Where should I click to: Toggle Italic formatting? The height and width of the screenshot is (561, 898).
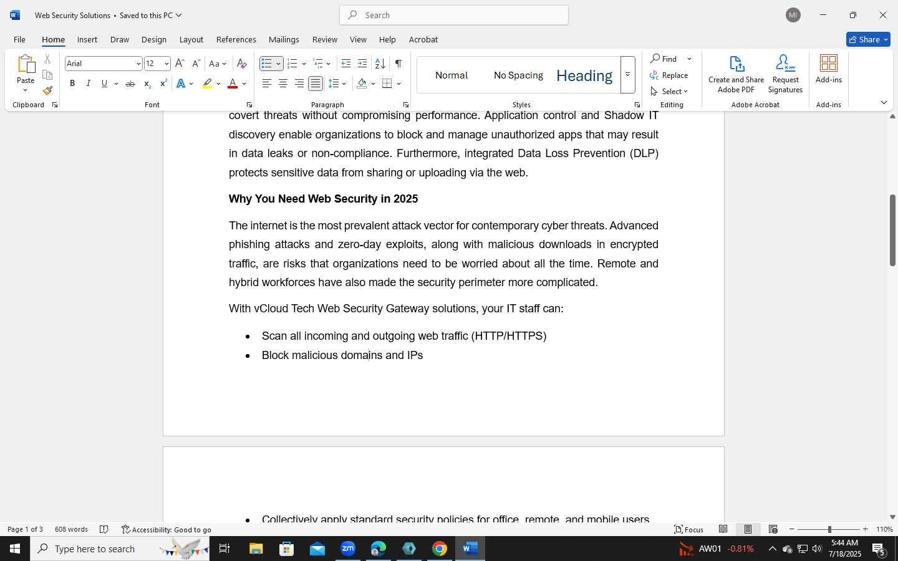coord(89,84)
